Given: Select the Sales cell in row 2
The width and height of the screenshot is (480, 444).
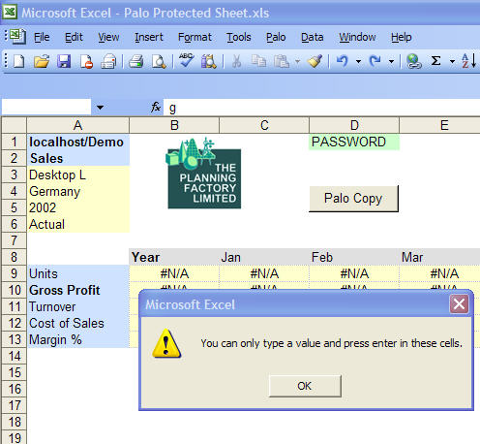Looking at the screenshot, I should (78, 158).
